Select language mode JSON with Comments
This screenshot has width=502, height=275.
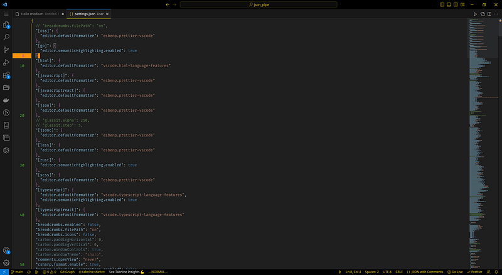pos(425,272)
